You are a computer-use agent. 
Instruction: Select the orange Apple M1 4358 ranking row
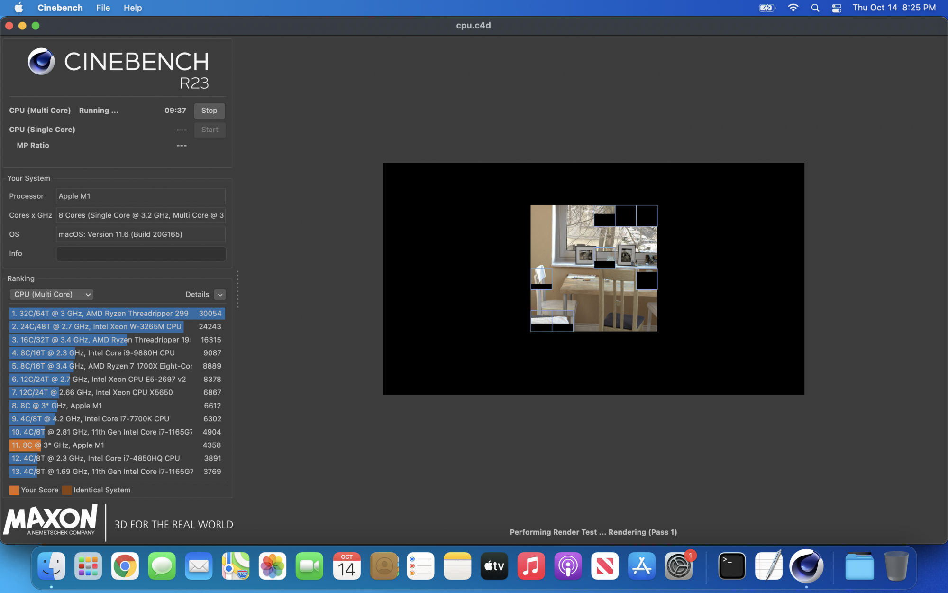point(116,445)
